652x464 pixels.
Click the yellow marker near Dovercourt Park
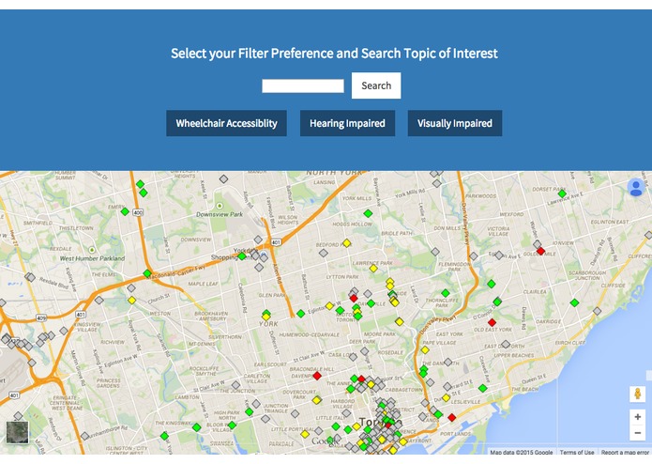point(317,400)
